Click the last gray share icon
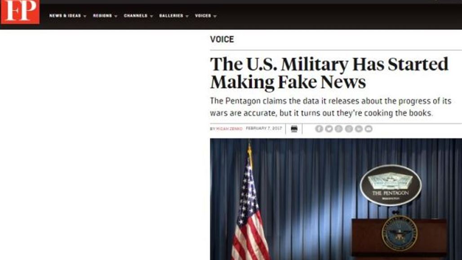 (369, 129)
